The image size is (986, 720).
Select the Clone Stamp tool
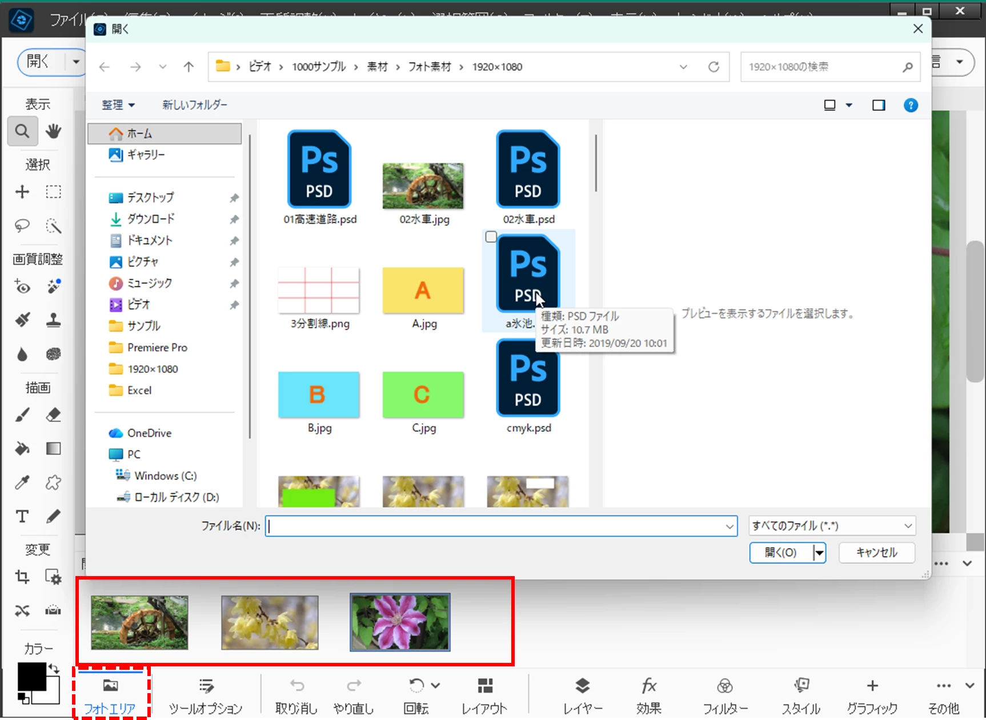point(54,320)
